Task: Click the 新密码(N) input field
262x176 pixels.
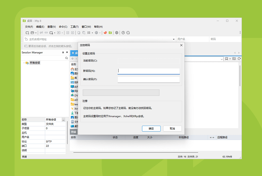Action: (x=149, y=71)
